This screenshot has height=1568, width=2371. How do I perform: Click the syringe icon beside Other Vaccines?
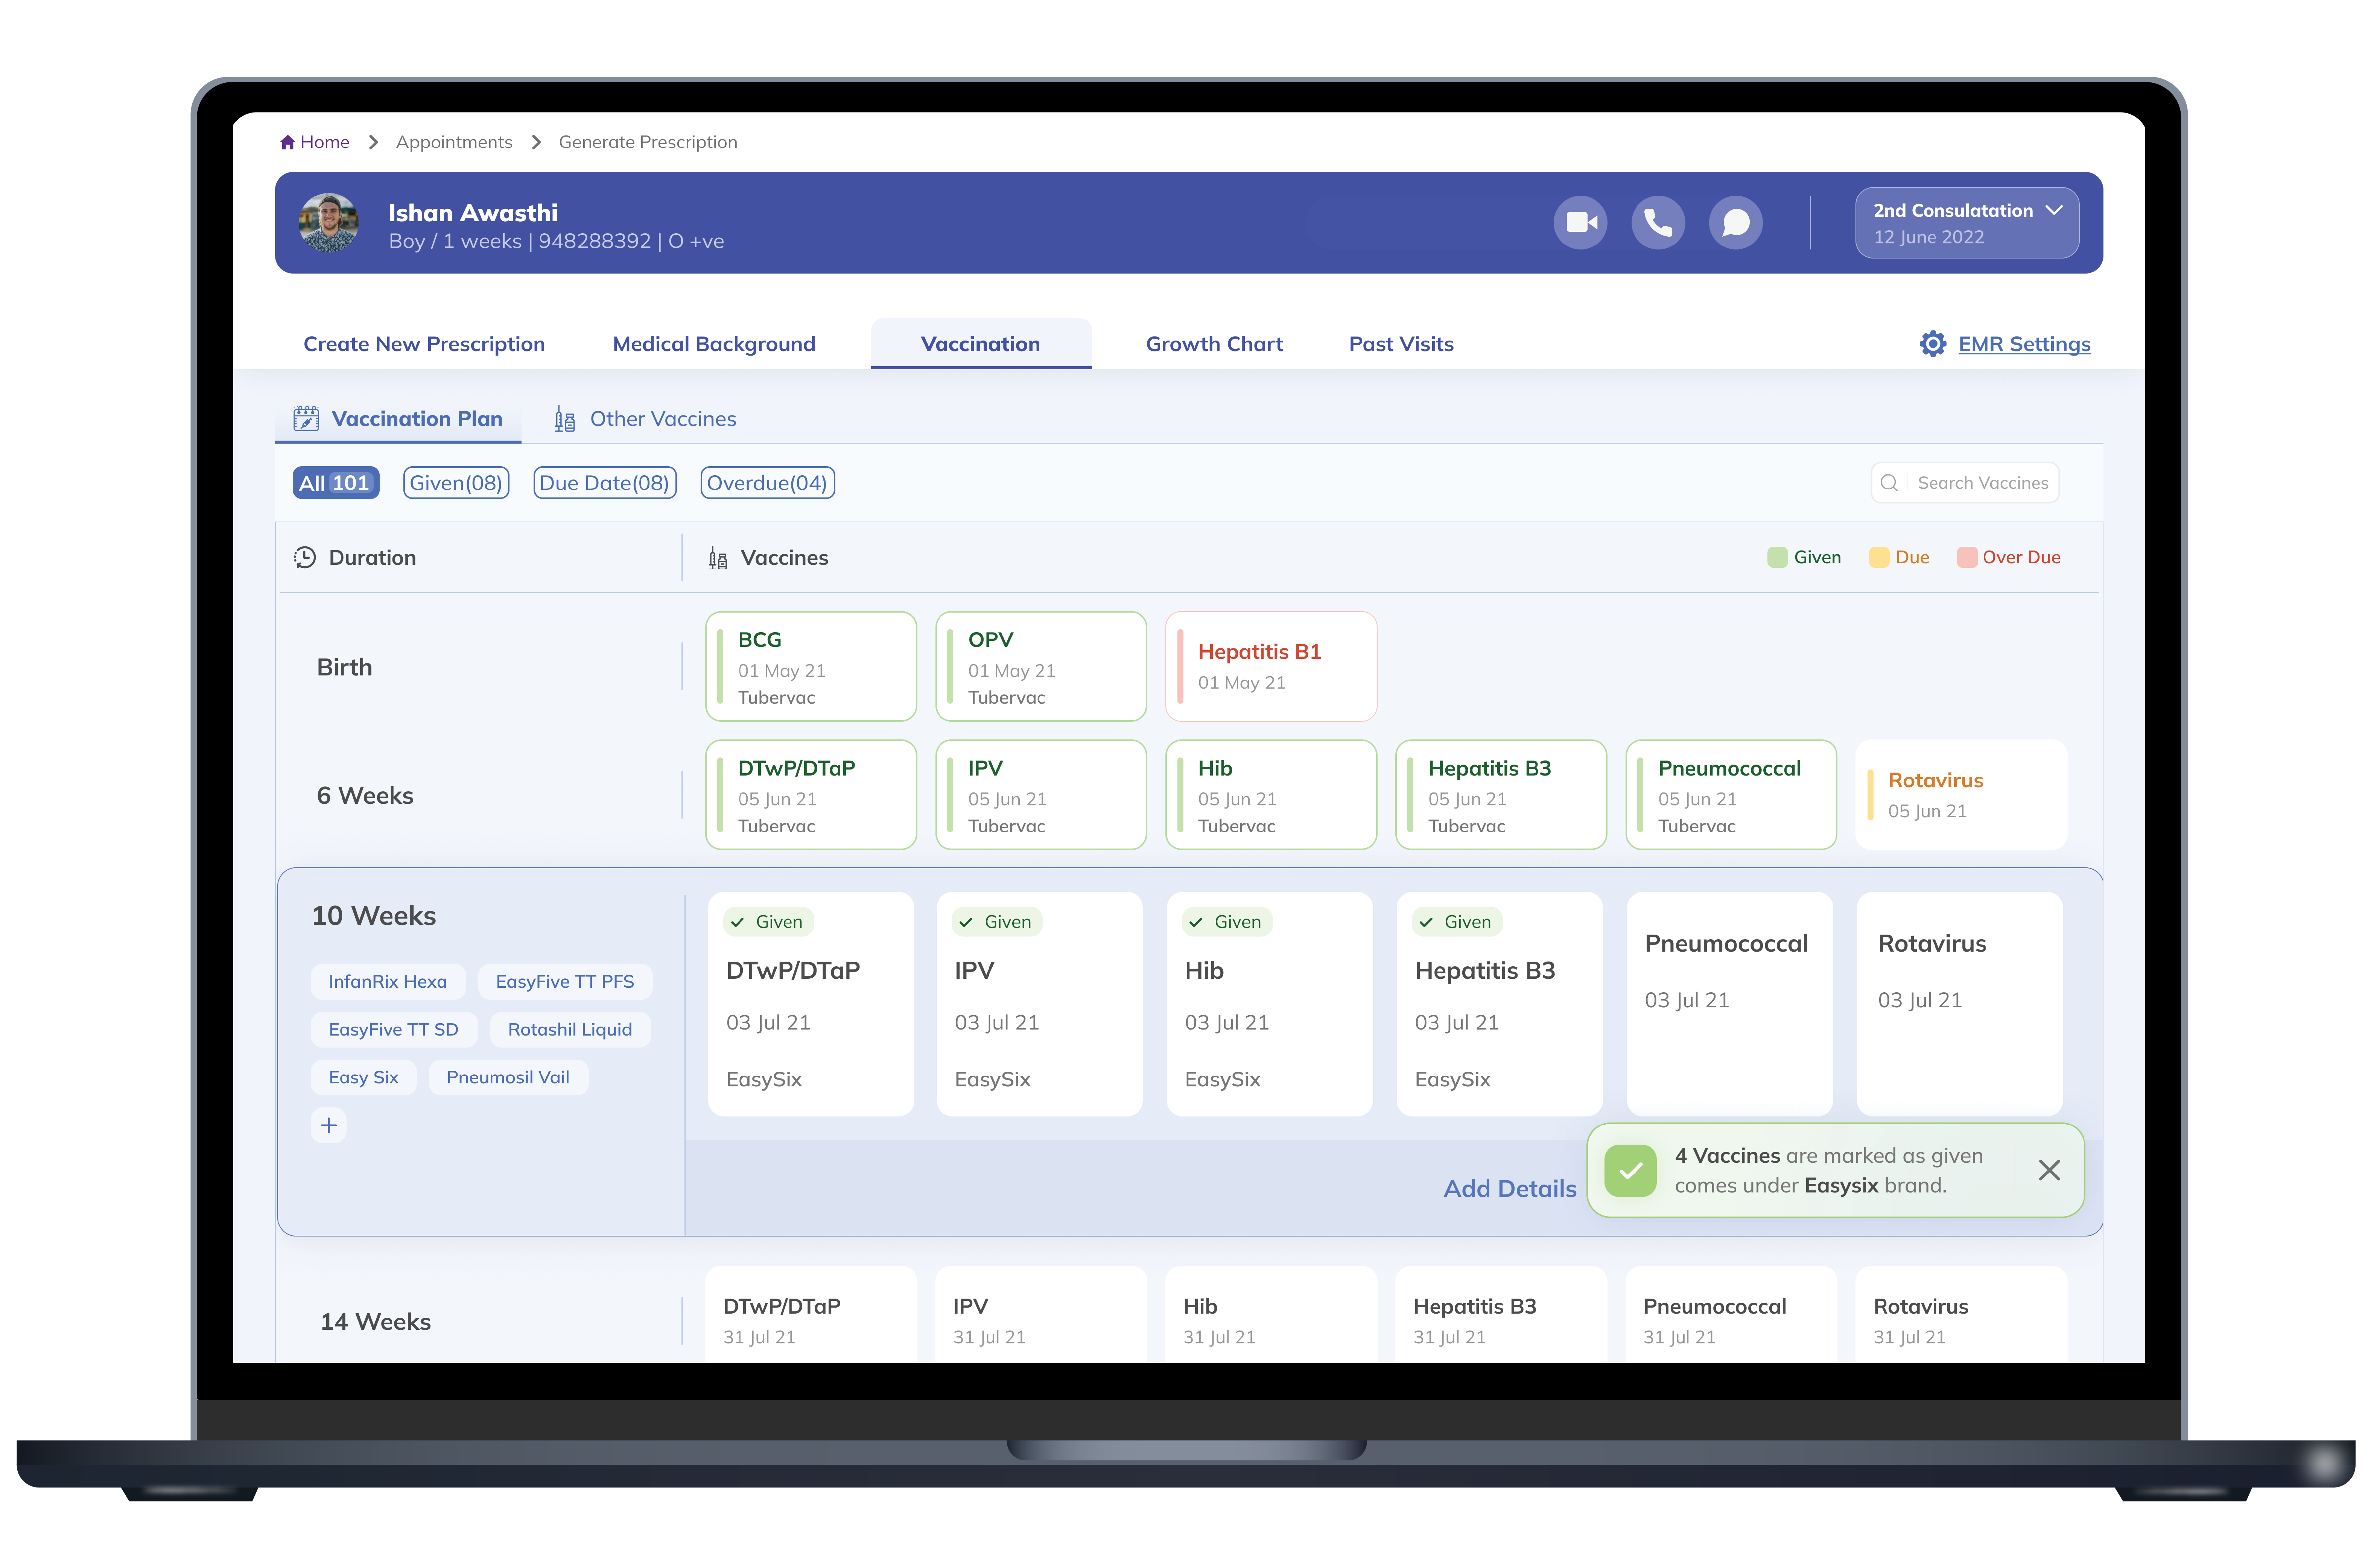564,419
